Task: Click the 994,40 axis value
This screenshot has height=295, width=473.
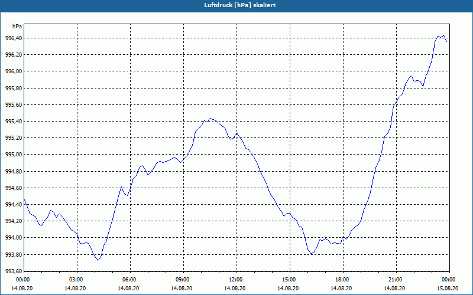Action: point(14,204)
